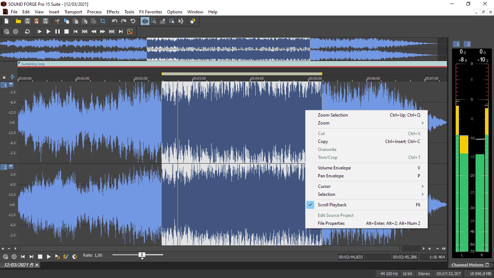Screen dimensions: 494x278
Task: Select the Event tool
Action: (172, 21)
